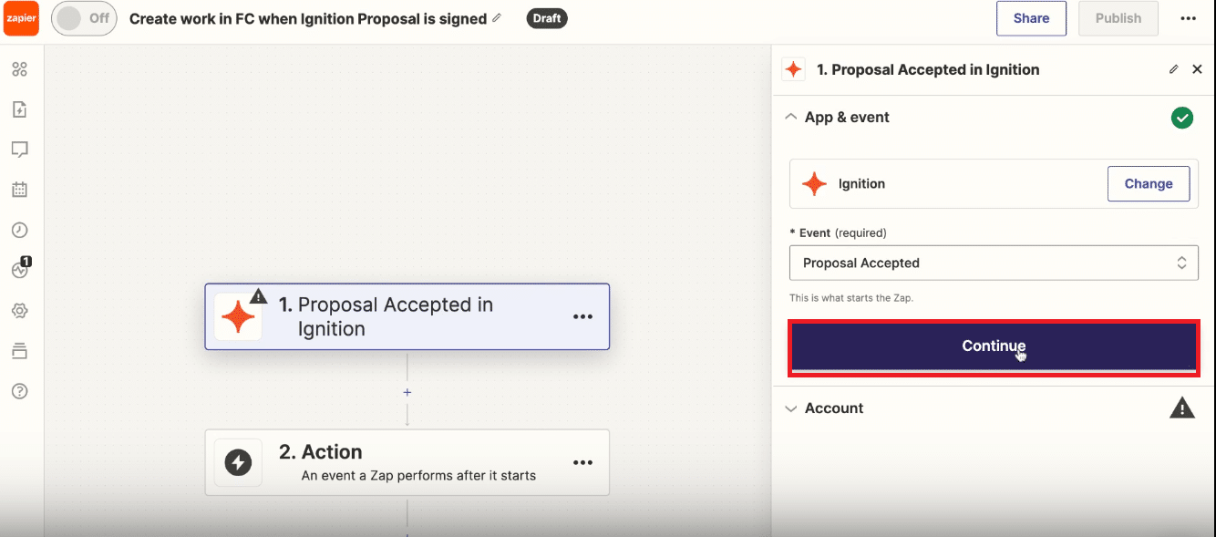Screen dimensions: 1216x537
Task: Select the 2. Action step card
Action: (407, 462)
